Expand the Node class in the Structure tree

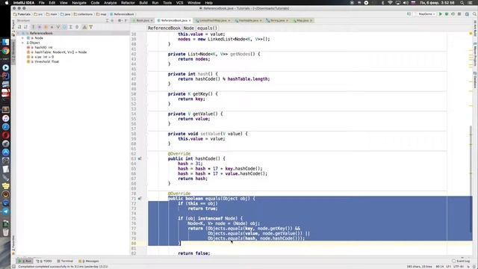click(22, 38)
